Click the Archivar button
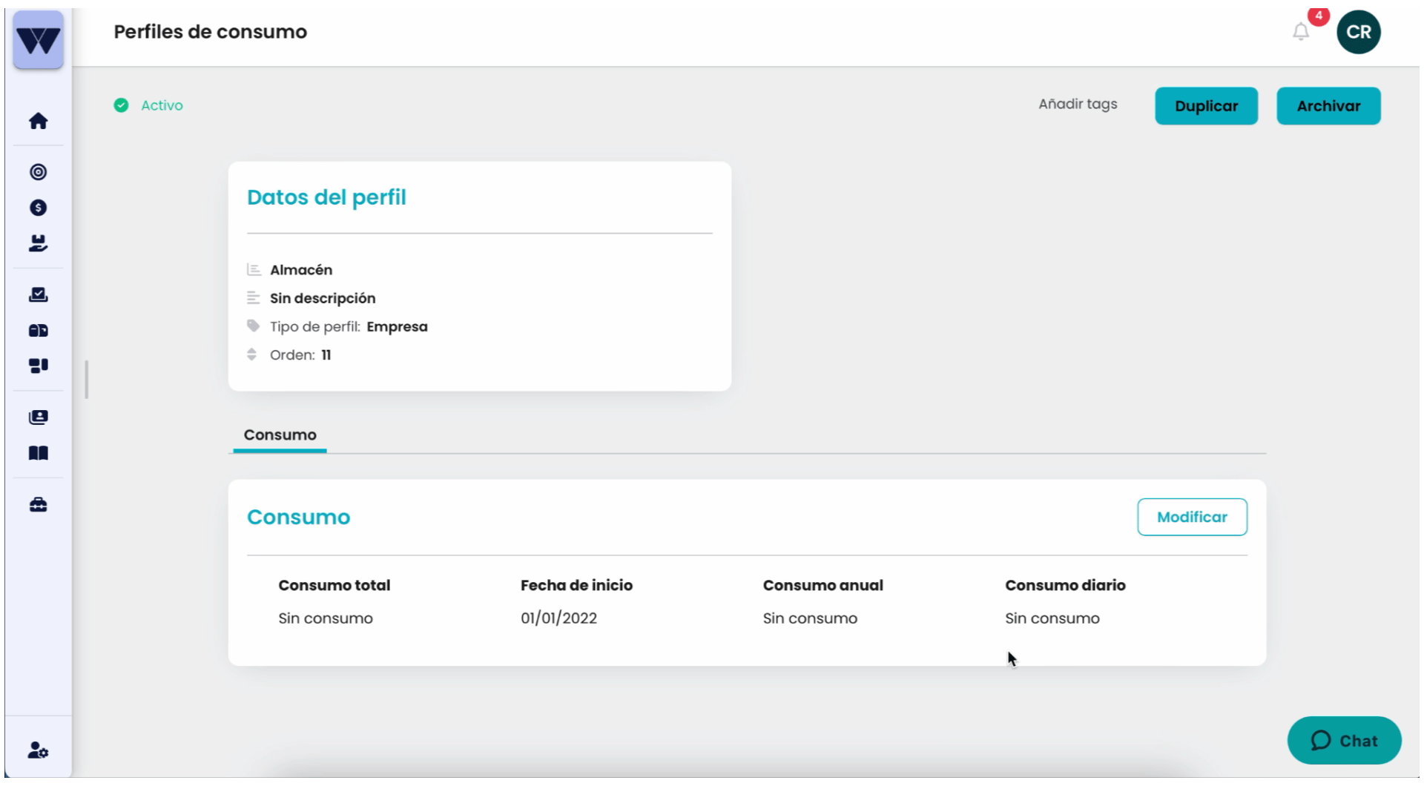This screenshot has width=1424, height=786. tap(1329, 106)
